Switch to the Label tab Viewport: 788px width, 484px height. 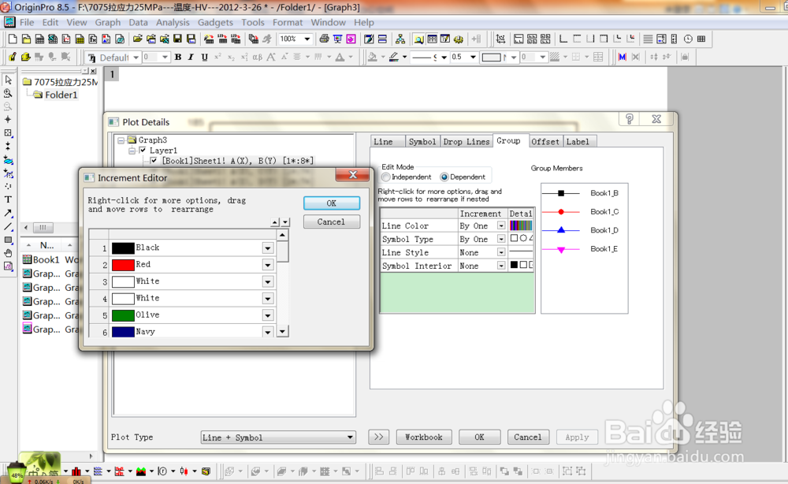(x=578, y=142)
